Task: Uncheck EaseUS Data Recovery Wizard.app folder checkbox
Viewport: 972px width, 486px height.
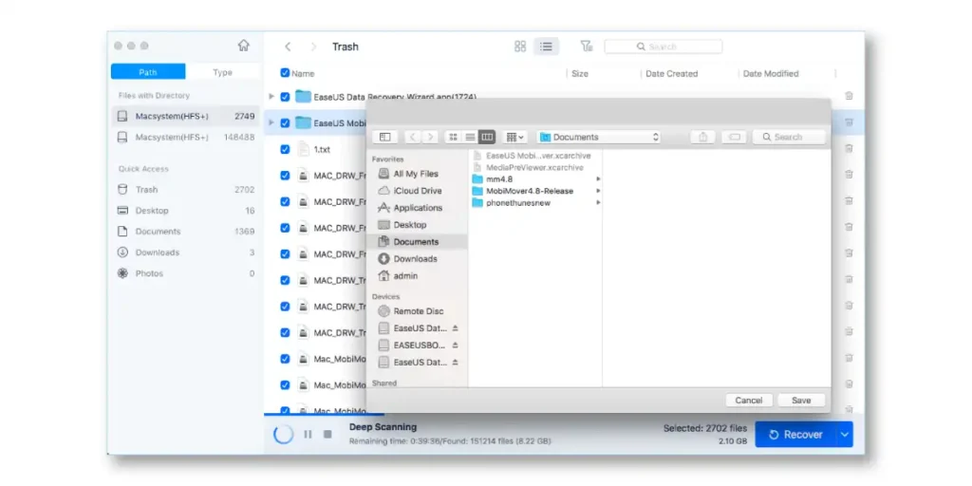Action: (285, 97)
